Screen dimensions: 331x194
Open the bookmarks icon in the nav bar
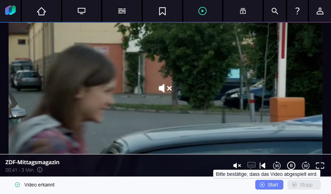point(162,11)
